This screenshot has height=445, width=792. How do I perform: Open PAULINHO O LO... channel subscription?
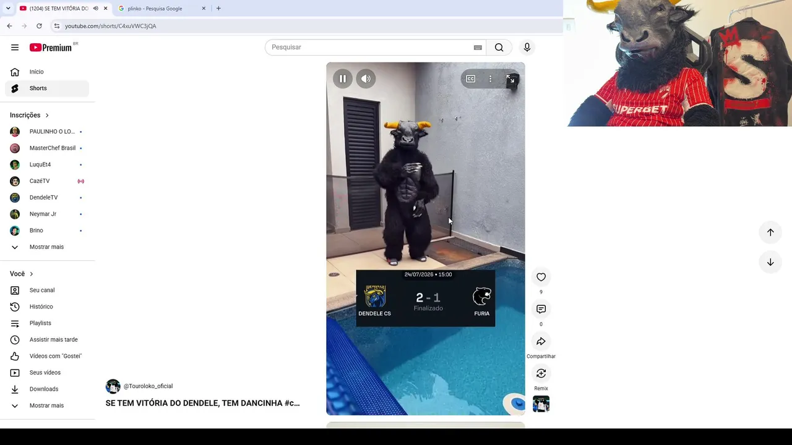tap(47, 132)
